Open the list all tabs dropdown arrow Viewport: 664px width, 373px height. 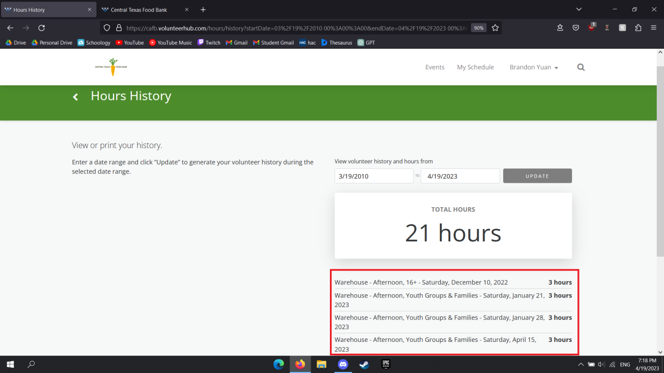tap(579, 9)
